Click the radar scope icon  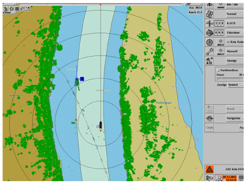click(209, 42)
